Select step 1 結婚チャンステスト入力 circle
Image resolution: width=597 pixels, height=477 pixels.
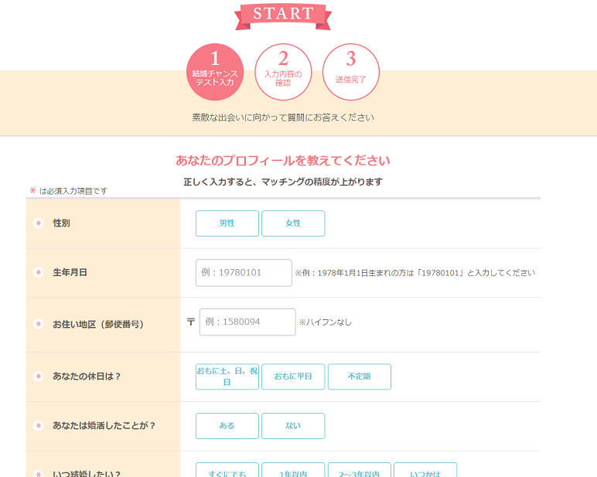pyautogui.click(x=215, y=72)
